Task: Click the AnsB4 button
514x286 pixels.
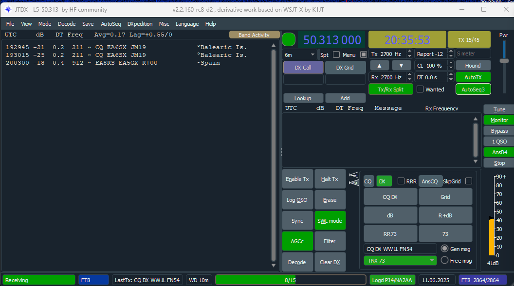Action: tap(499, 152)
